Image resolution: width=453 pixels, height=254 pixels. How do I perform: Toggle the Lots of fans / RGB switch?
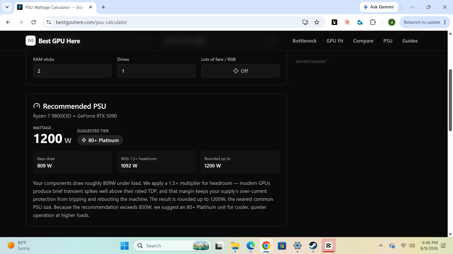click(240, 71)
